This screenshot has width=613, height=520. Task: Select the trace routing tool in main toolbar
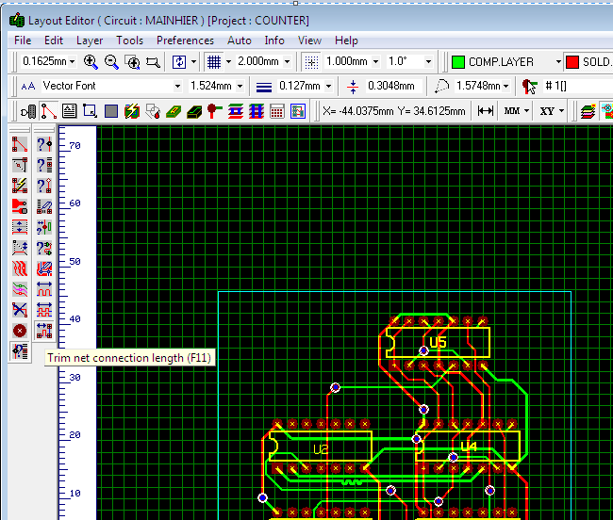(x=49, y=112)
